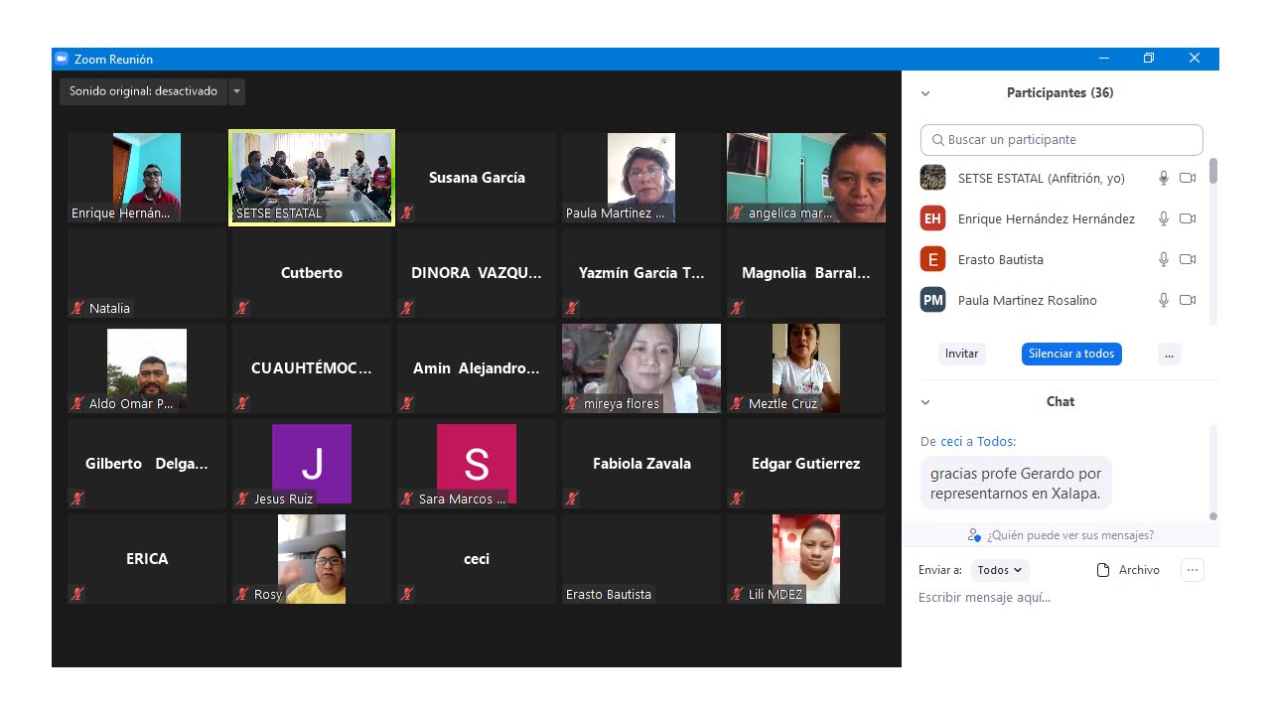
Task: Click the PM avatar icon
Action: (932, 300)
